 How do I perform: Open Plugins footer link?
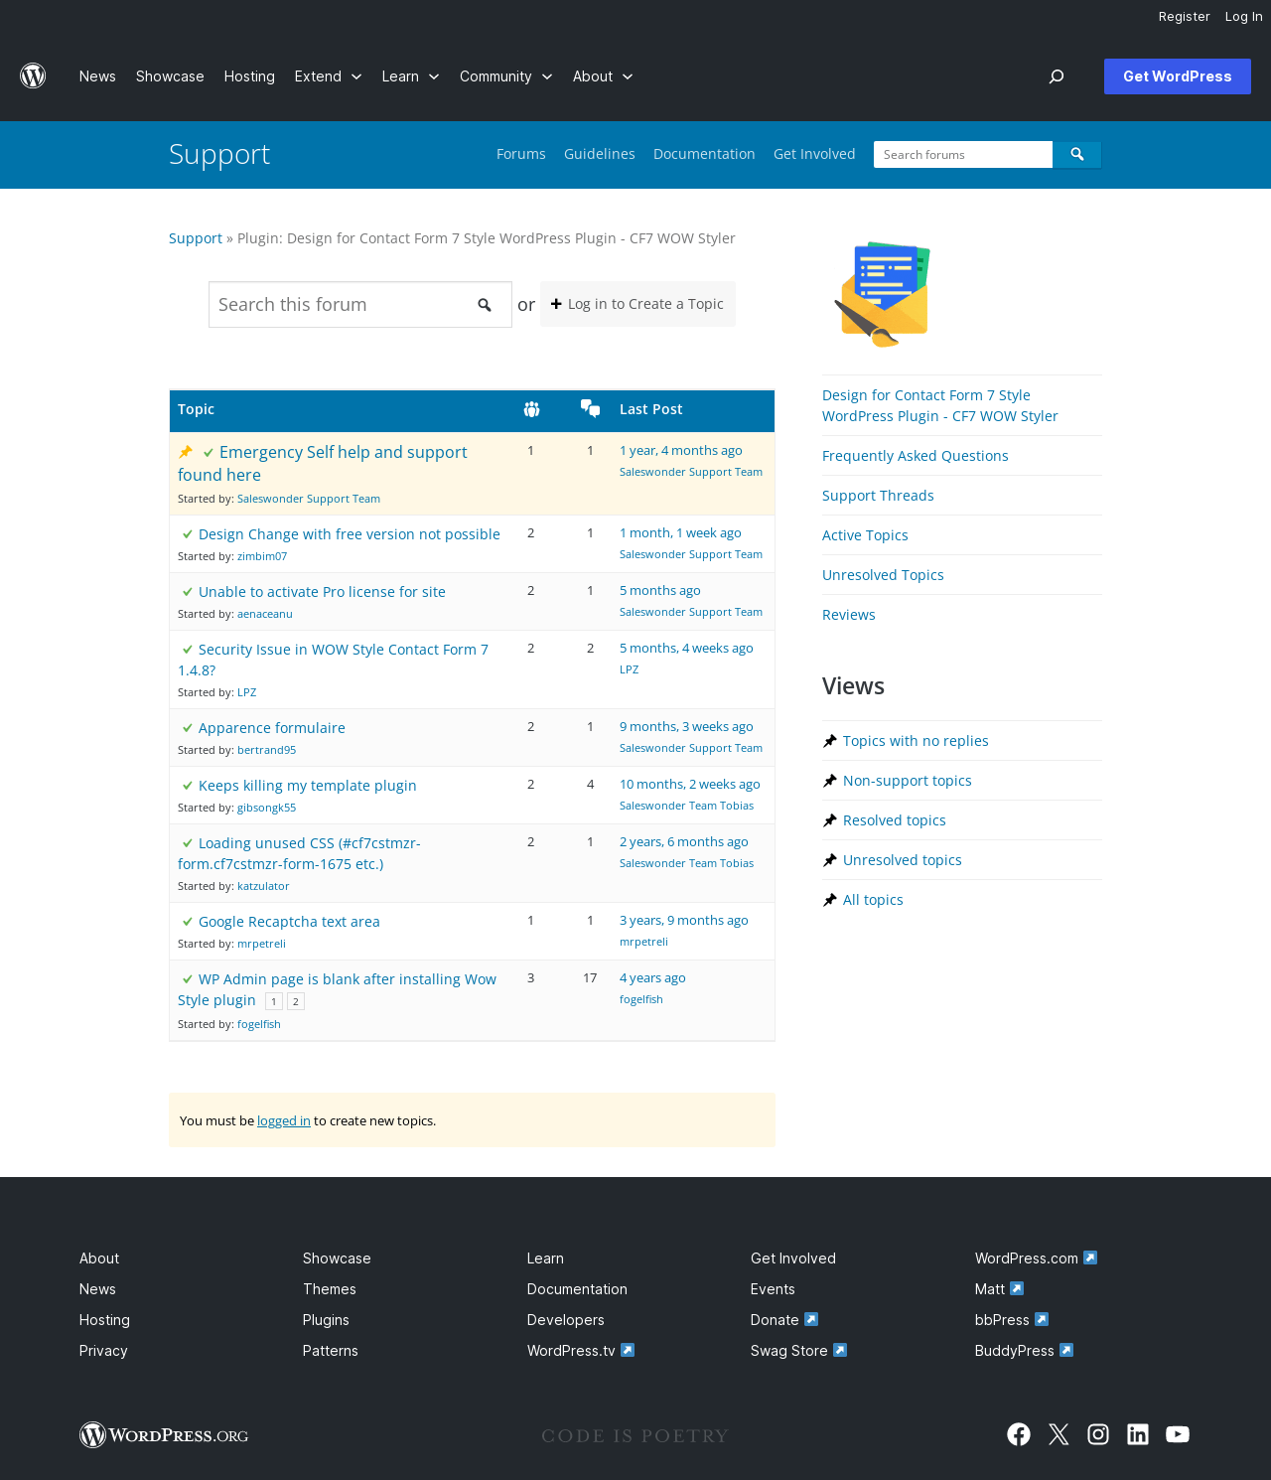pos(326,1320)
